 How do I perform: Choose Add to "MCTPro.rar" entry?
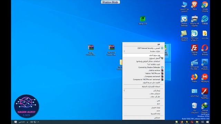[x=144, y=73]
